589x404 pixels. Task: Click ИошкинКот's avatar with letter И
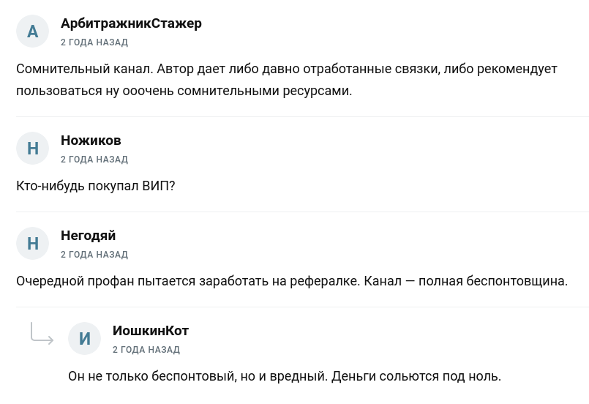click(84, 339)
